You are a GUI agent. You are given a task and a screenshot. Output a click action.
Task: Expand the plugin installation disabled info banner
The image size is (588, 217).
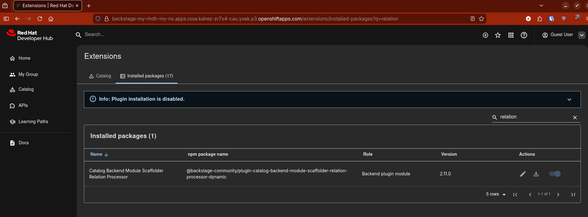point(569,99)
